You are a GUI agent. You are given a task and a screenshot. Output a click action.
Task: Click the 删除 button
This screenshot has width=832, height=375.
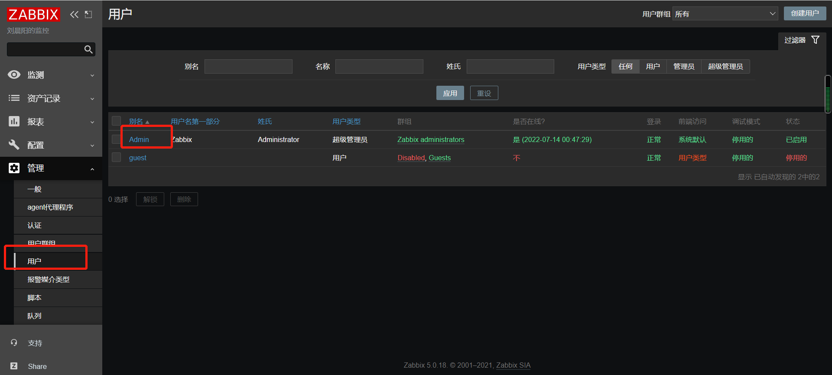tap(184, 199)
